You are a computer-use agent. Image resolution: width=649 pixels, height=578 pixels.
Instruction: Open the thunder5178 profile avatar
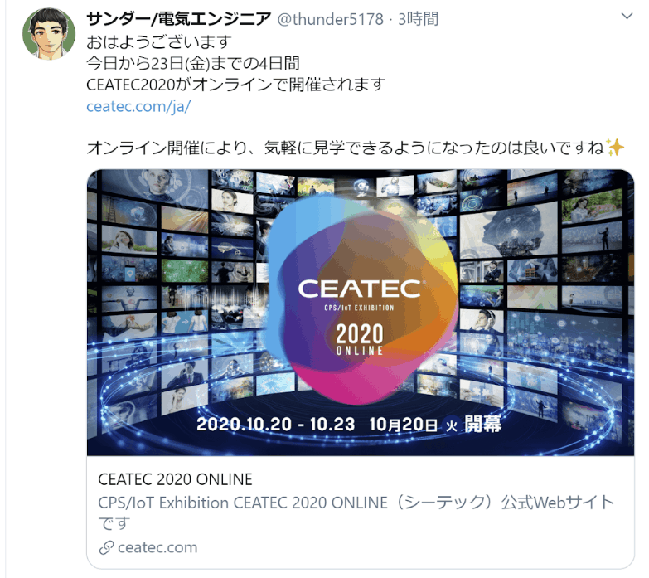pyautogui.click(x=49, y=34)
